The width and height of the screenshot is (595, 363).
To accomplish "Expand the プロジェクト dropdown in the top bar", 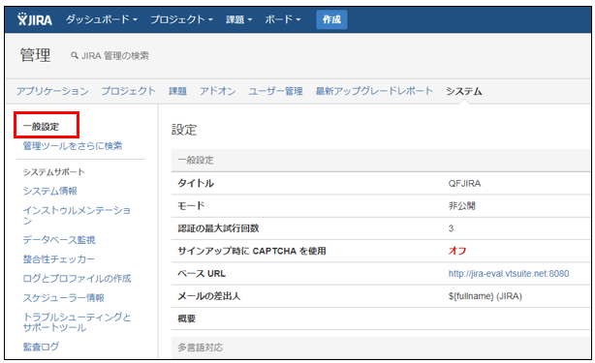I will (x=181, y=19).
